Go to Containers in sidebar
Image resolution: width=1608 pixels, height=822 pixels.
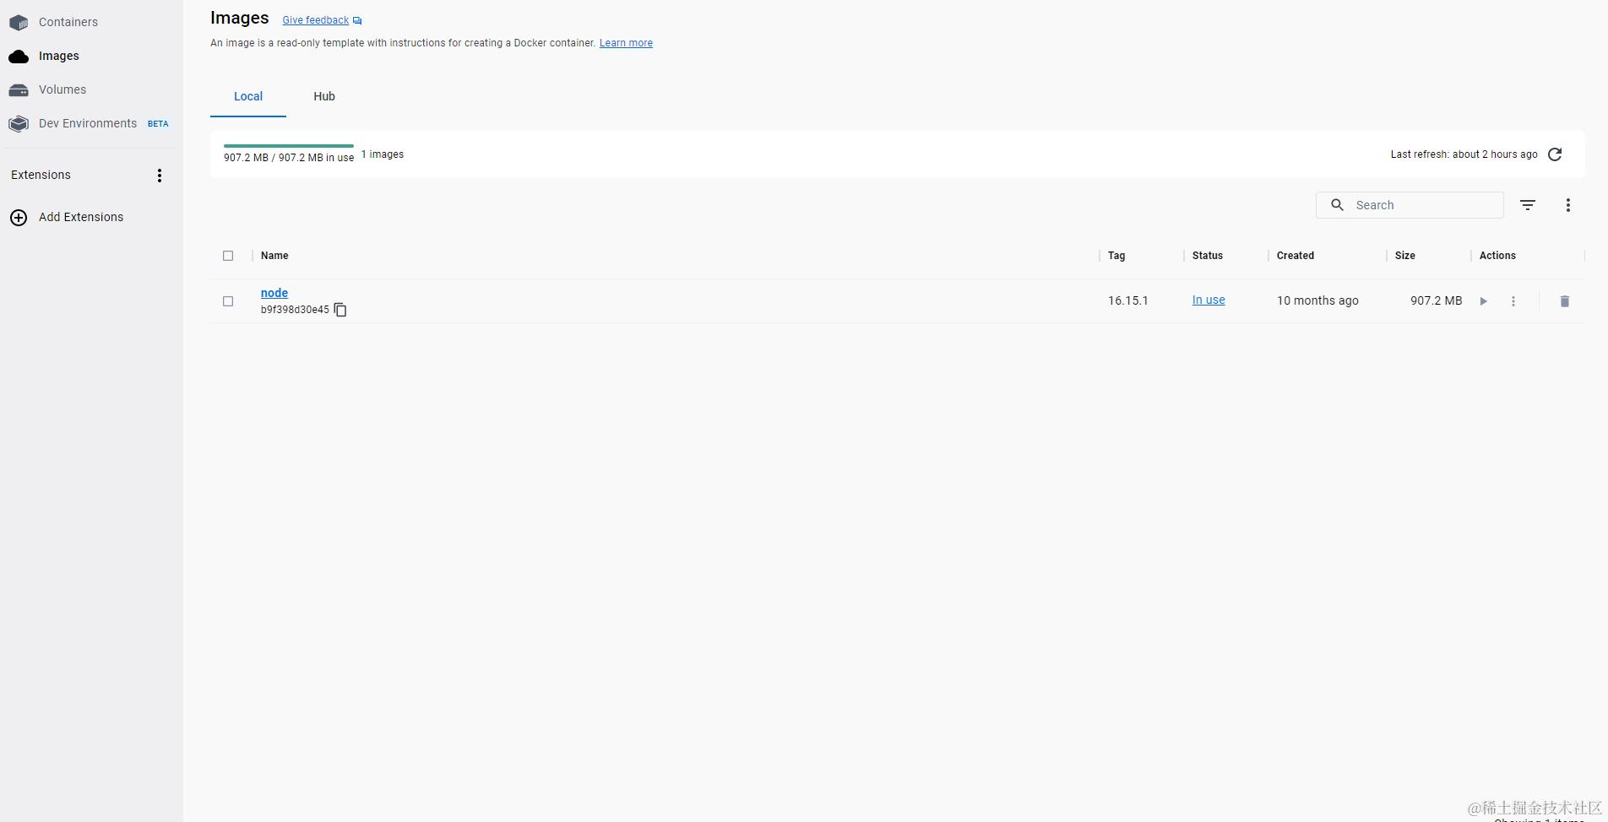[68, 22]
